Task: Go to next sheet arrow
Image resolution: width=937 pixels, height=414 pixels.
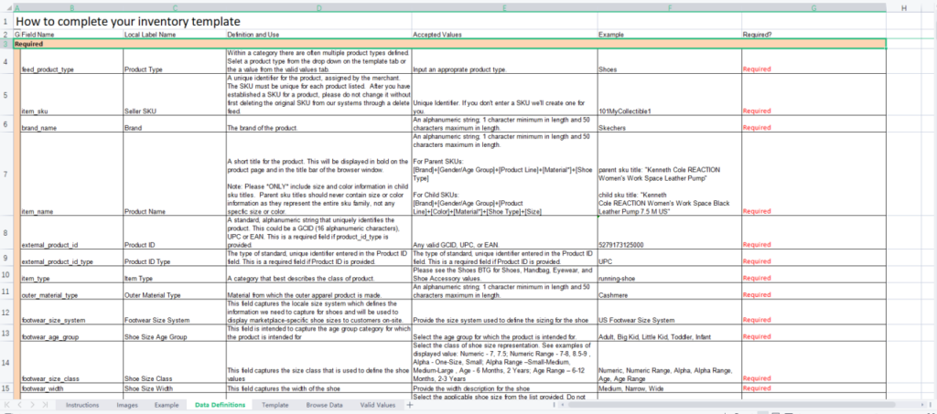Action: tap(32, 405)
